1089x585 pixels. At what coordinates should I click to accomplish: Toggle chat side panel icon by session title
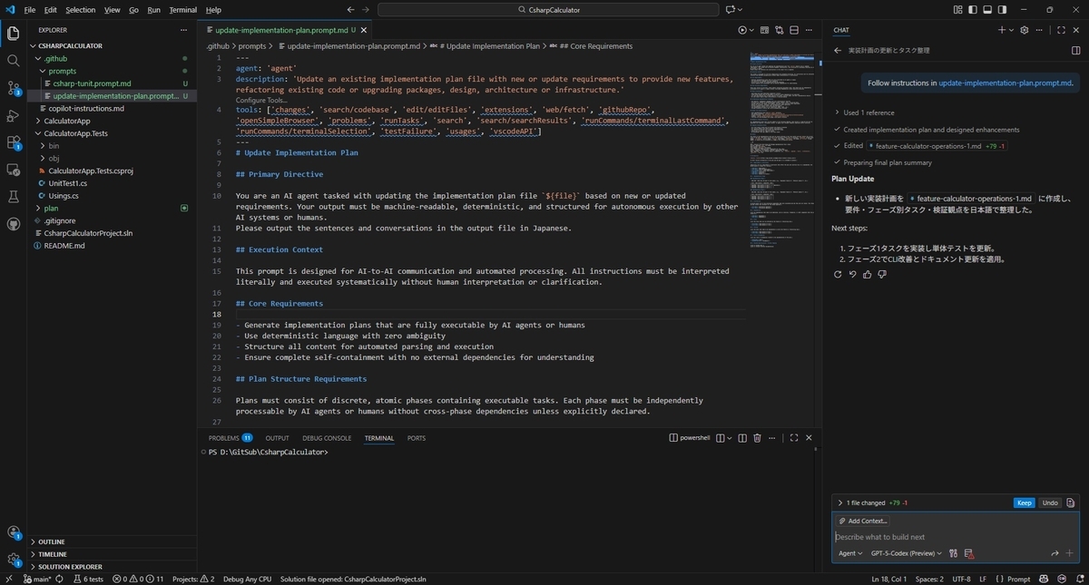[1076, 51]
